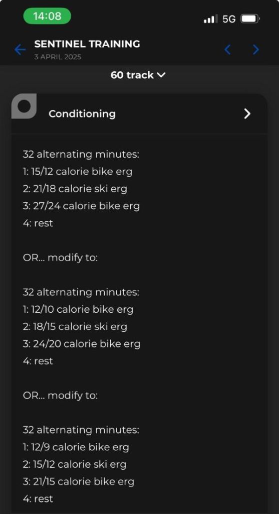Screen dimensions: 279x514
Task: Open the Conditioning section header
Action: pos(139,114)
